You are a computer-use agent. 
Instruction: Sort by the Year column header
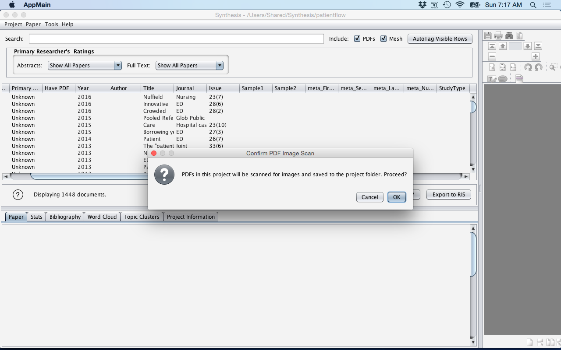tap(92, 88)
